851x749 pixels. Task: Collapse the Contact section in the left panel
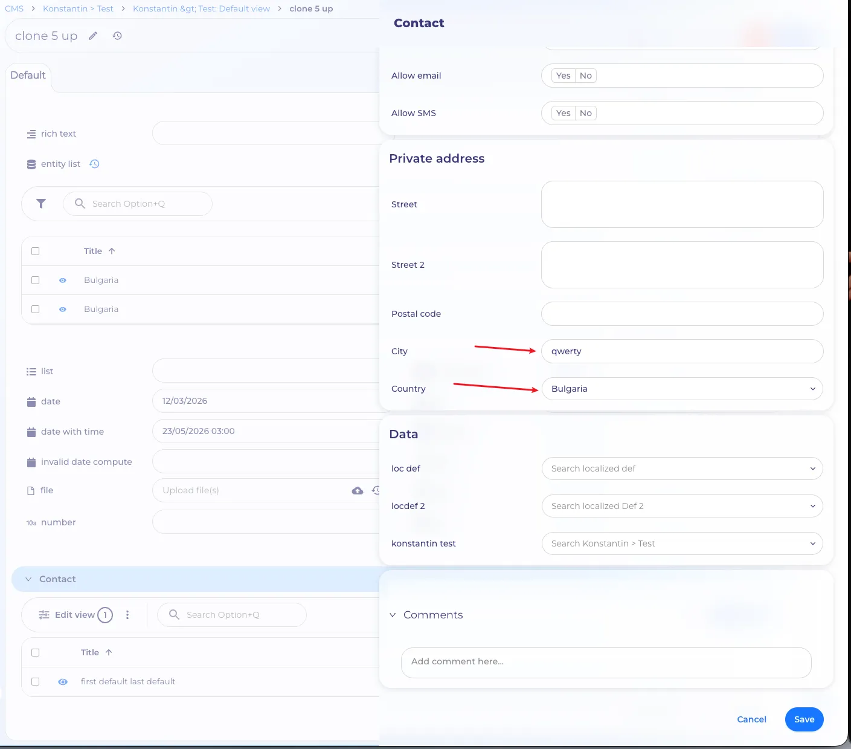pyautogui.click(x=28, y=579)
